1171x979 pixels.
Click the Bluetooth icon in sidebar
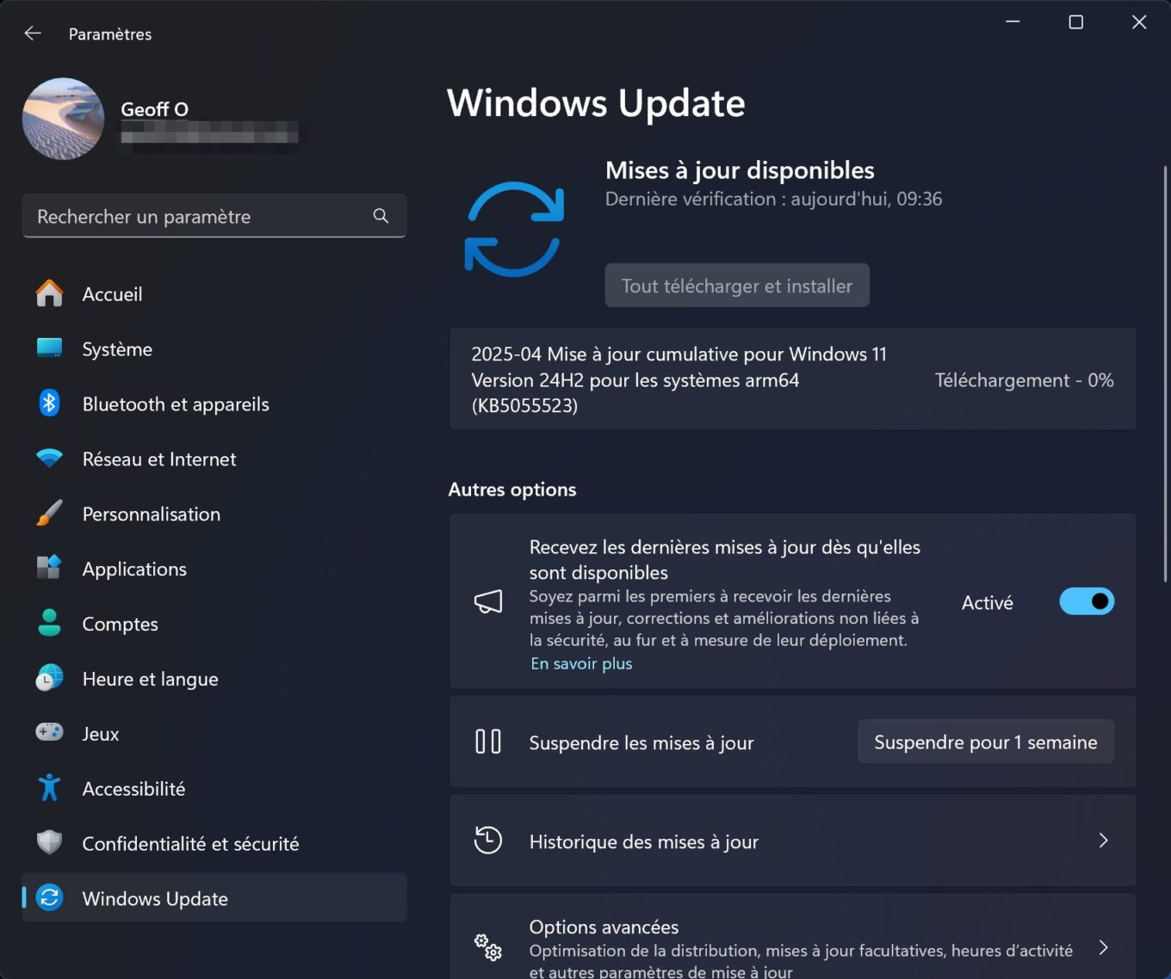click(49, 403)
